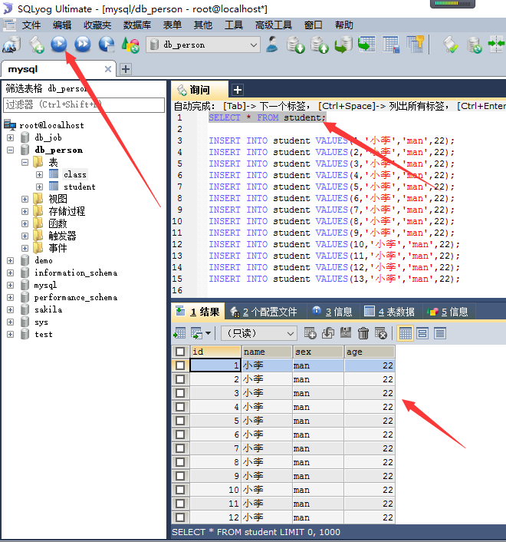
Task: Click database icon with green down arrow
Action: pyautogui.click(x=296, y=45)
